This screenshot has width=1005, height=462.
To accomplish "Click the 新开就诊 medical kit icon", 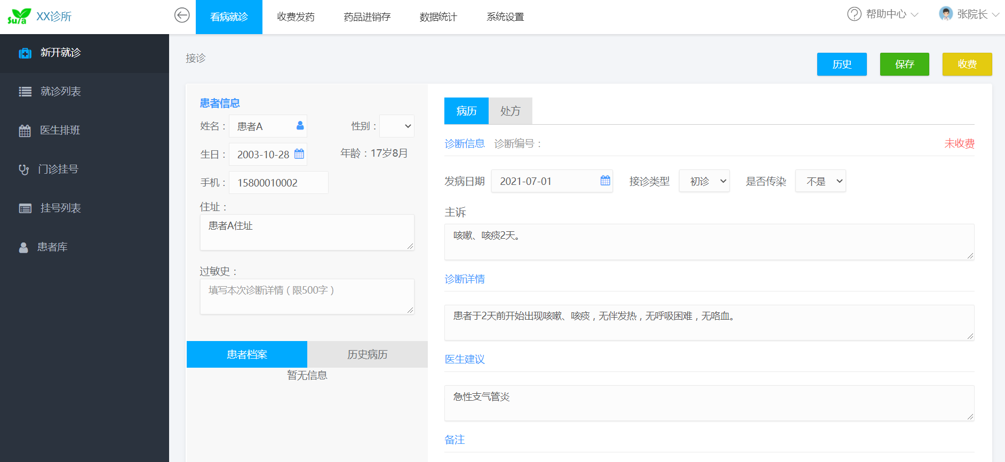I will [x=25, y=53].
